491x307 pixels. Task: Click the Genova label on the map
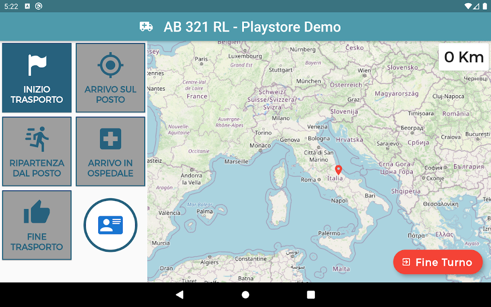290,140
